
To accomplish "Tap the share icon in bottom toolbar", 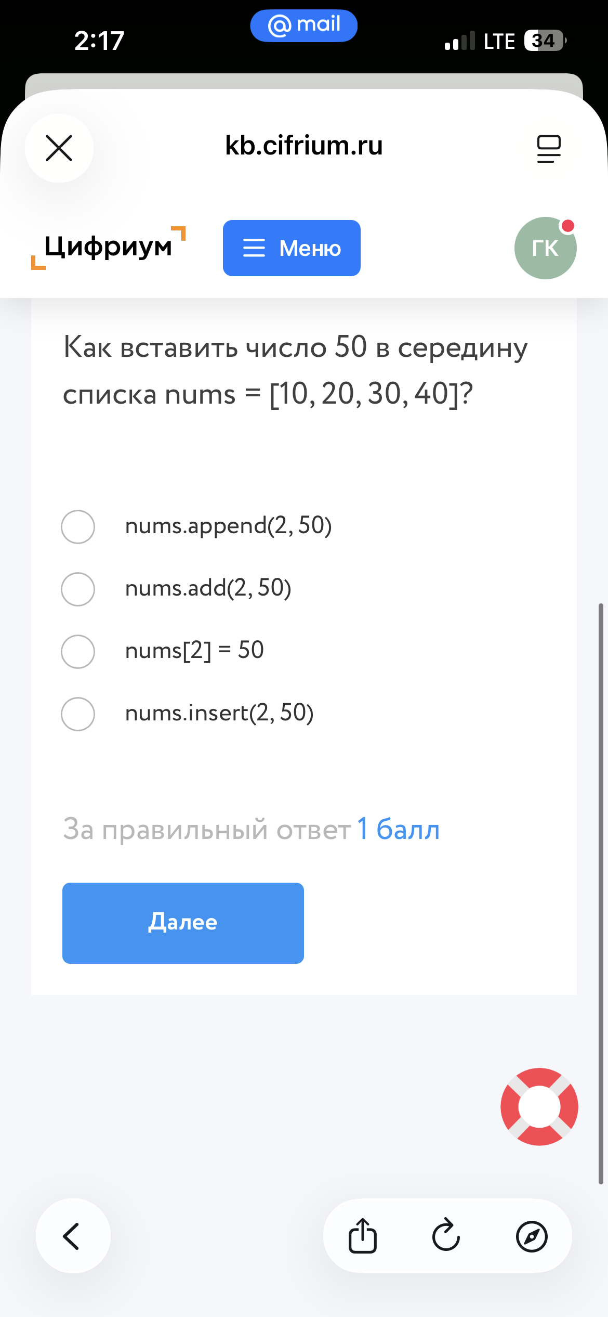I will (362, 1236).
